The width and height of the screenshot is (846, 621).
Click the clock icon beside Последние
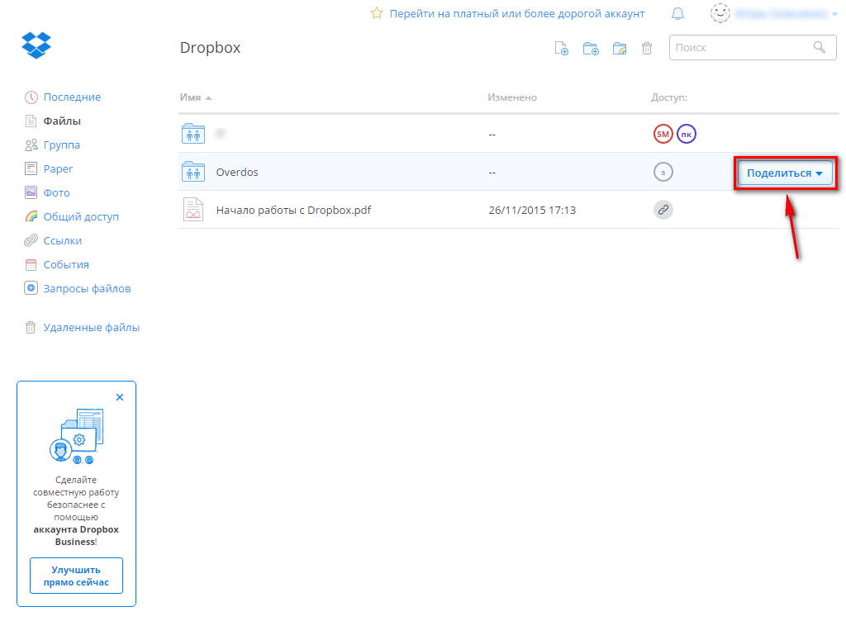point(31,97)
